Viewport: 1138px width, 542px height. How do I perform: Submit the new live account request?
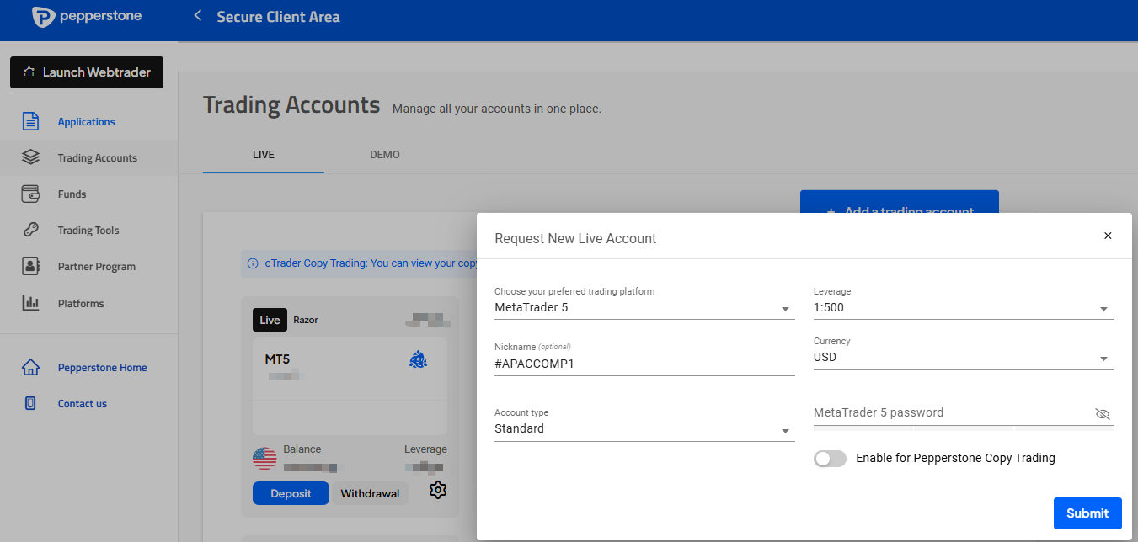[1087, 513]
